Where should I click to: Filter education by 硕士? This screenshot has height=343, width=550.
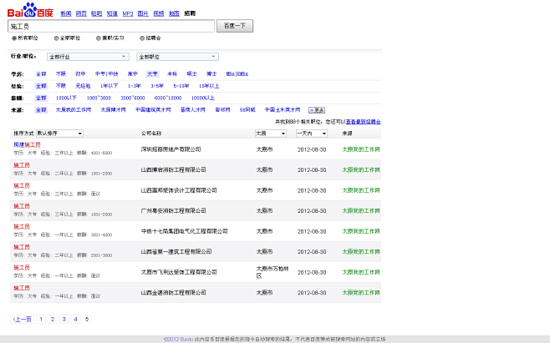191,74
